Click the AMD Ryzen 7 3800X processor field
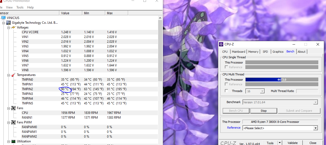 tap(280, 122)
